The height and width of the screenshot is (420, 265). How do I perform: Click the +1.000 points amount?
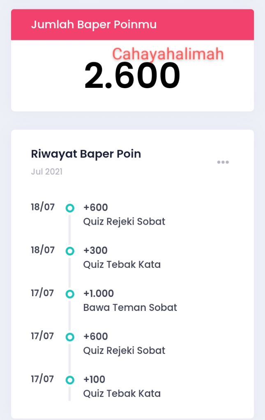99,294
